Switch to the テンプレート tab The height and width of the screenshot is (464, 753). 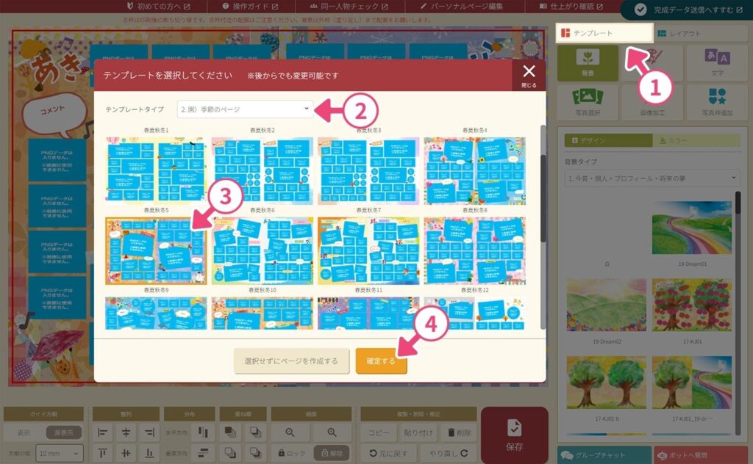click(604, 33)
